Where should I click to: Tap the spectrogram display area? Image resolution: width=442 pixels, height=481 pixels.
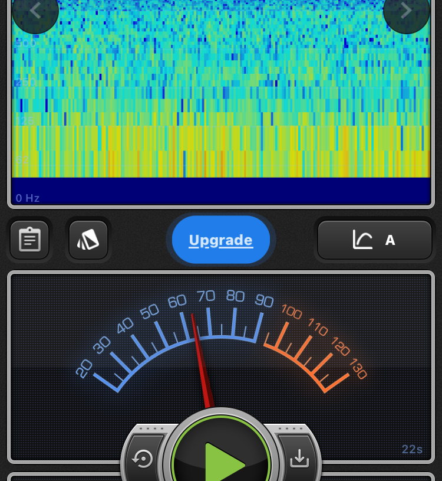click(x=221, y=89)
